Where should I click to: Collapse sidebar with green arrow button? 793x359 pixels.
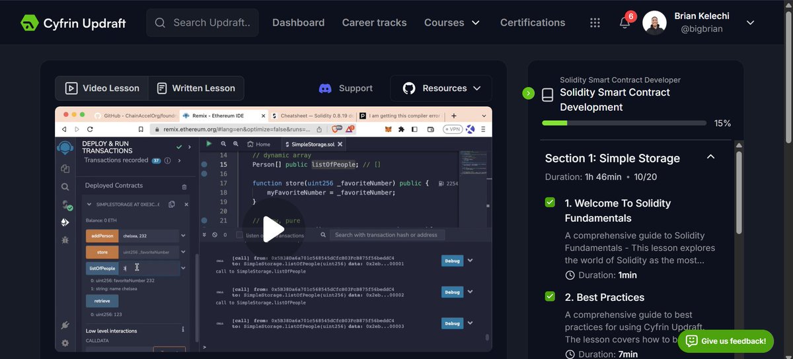528,93
